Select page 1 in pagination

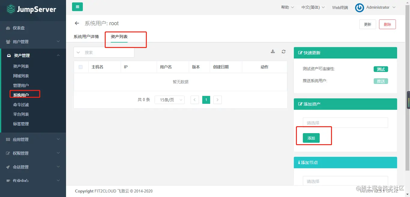pos(206,100)
